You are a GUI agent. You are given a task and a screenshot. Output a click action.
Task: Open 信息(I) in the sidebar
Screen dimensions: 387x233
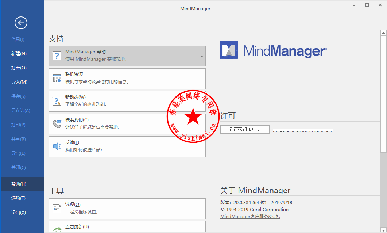pyautogui.click(x=18, y=39)
